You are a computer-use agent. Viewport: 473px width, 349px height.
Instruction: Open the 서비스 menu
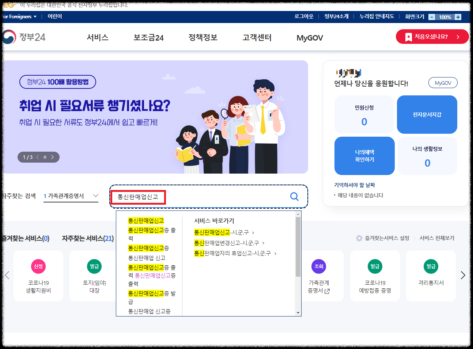(98, 37)
